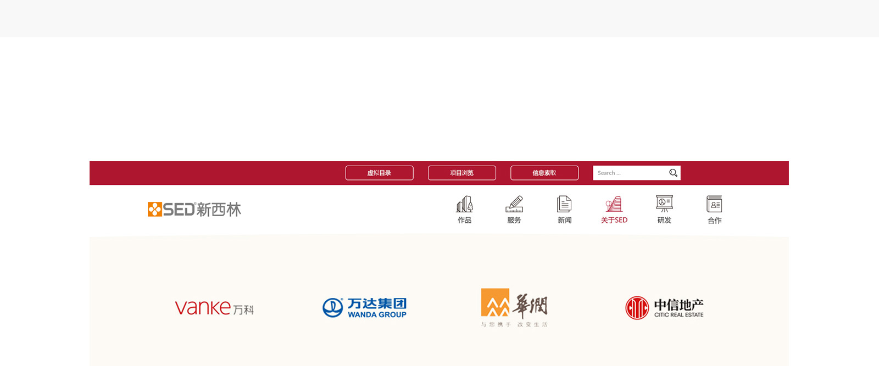Screen dimensions: 879x366
Task: Click the Wanda Group partner logo
Action: pyautogui.click(x=364, y=308)
